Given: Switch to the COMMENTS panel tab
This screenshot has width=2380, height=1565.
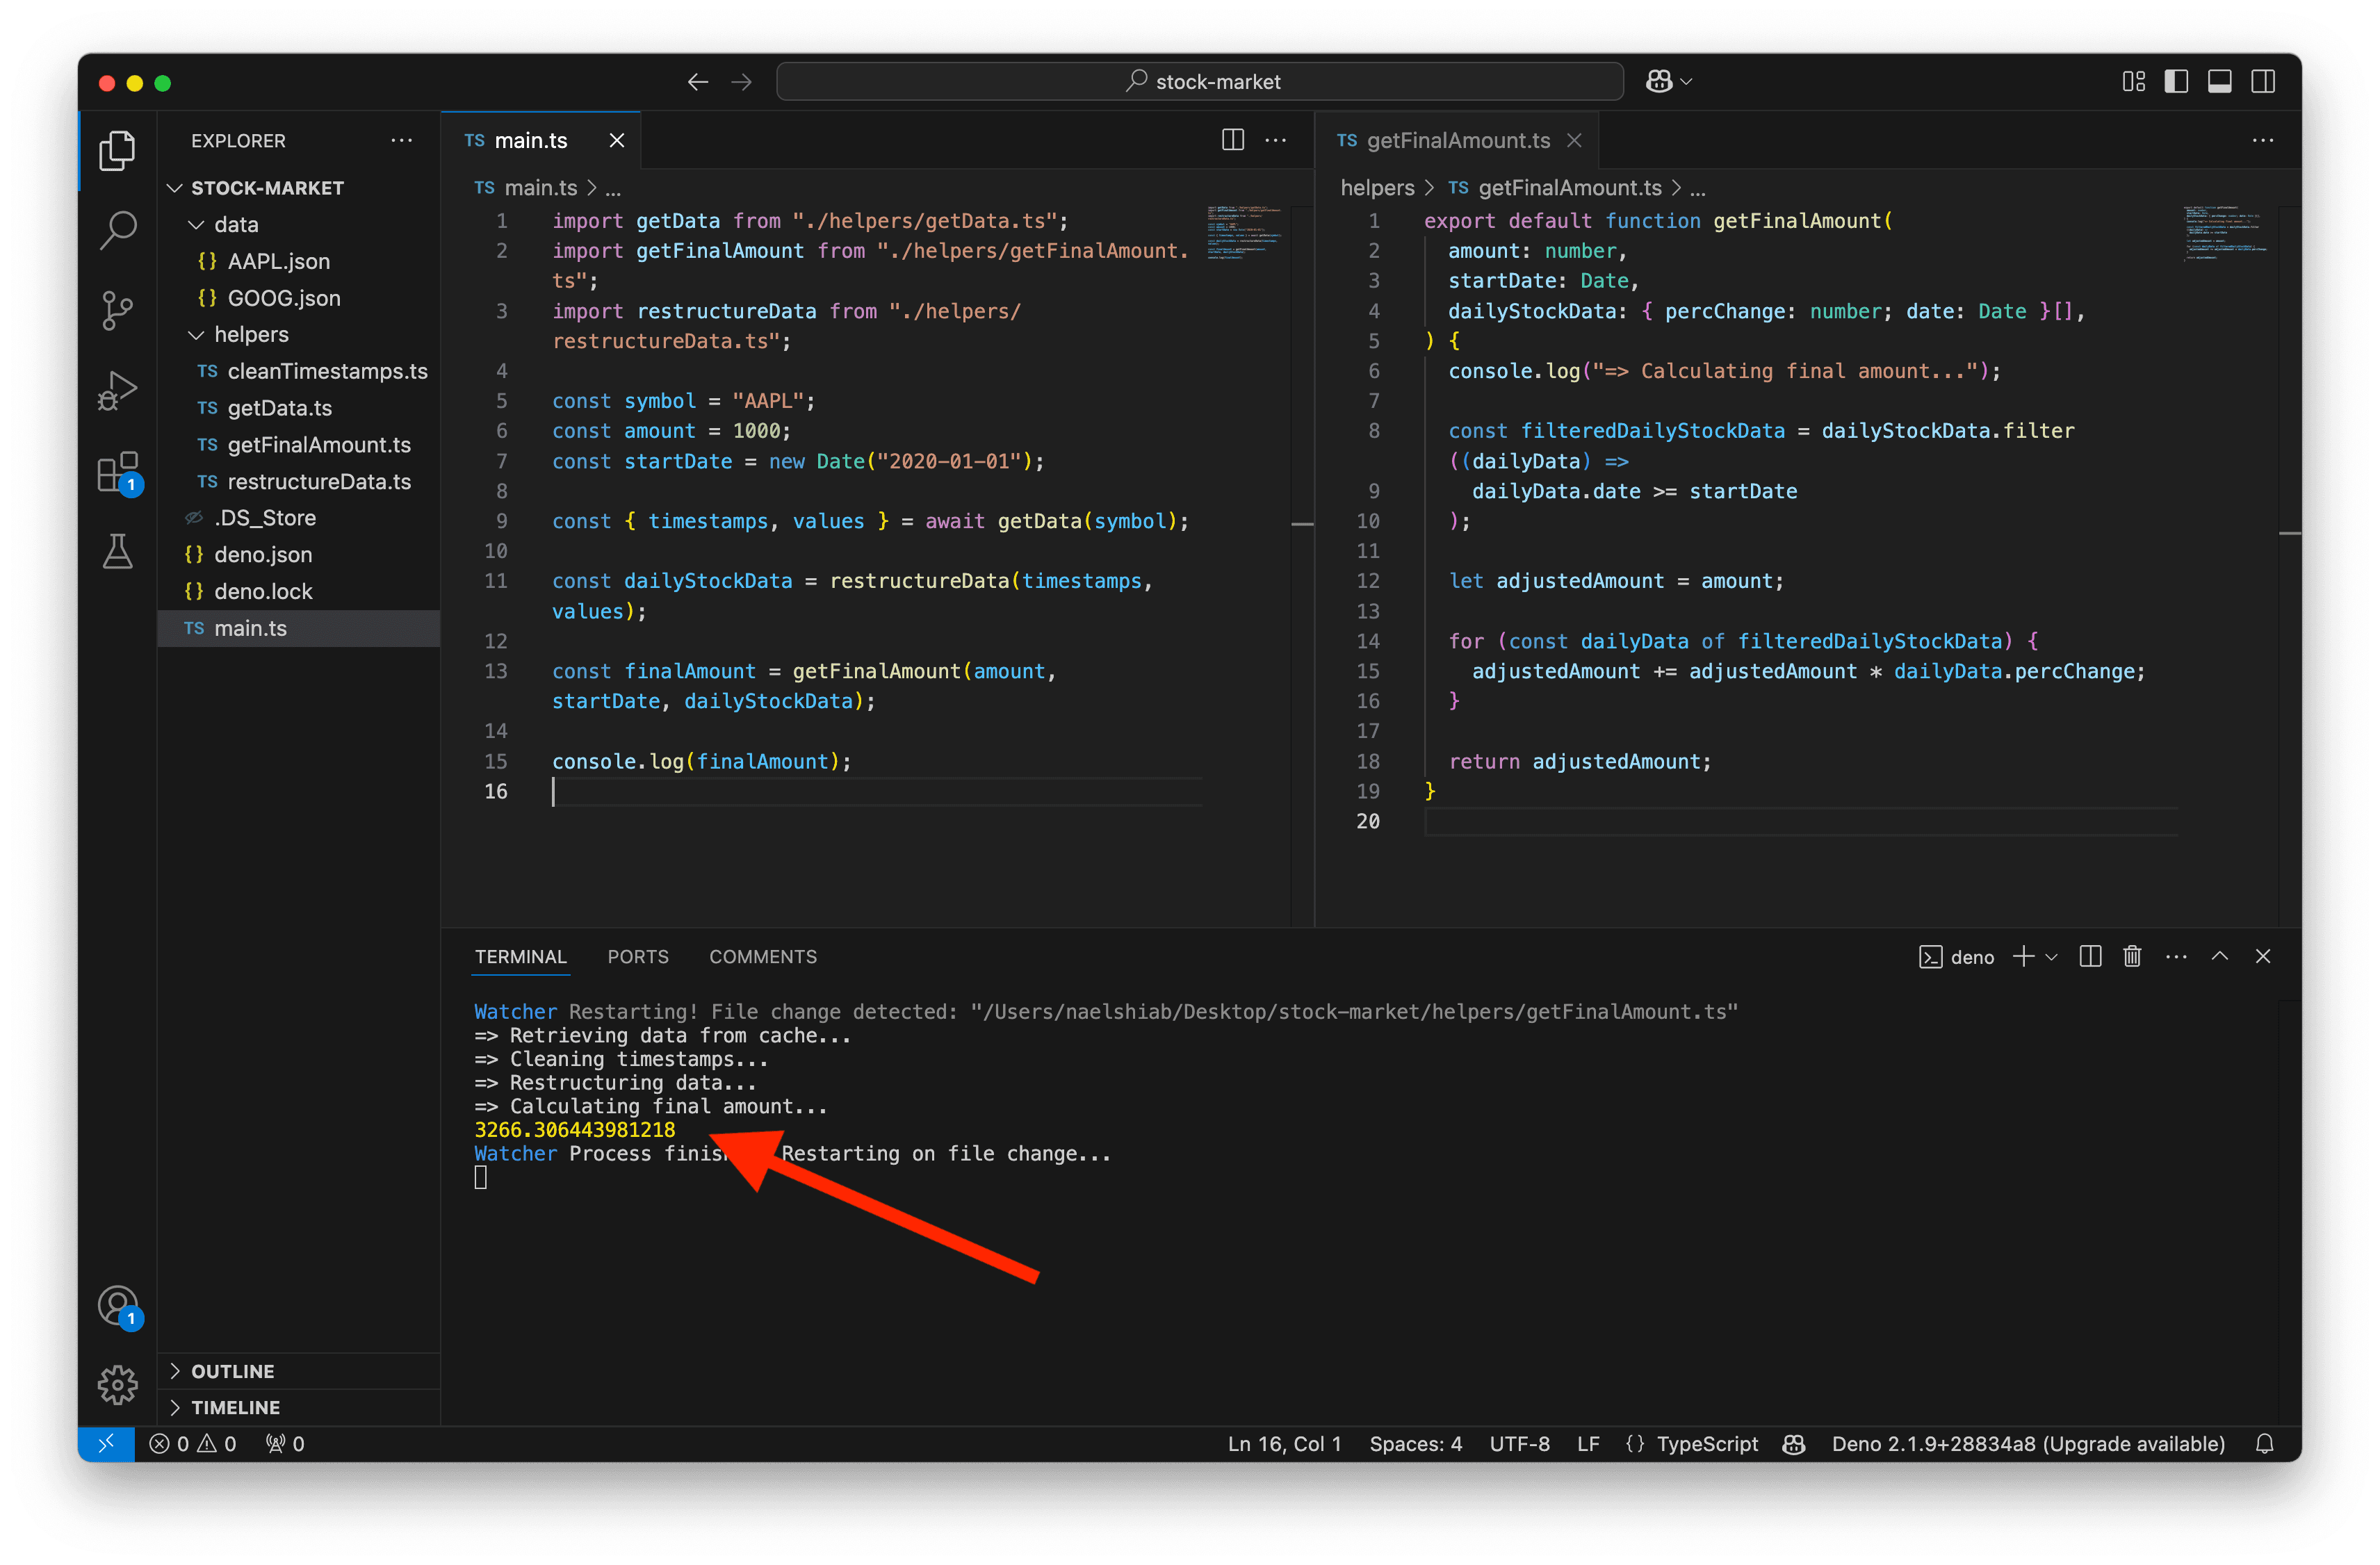Looking at the screenshot, I should coord(763,957).
